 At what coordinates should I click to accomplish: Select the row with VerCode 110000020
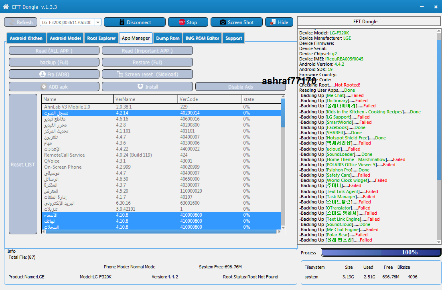(x=161, y=191)
